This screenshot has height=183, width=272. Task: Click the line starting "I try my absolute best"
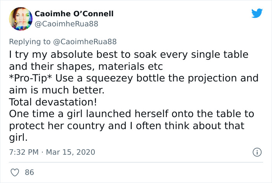[128, 54]
